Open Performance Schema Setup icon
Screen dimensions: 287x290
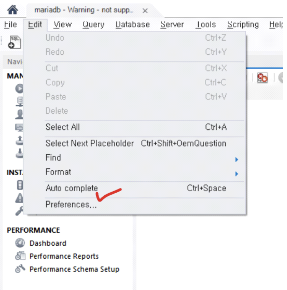(20, 269)
